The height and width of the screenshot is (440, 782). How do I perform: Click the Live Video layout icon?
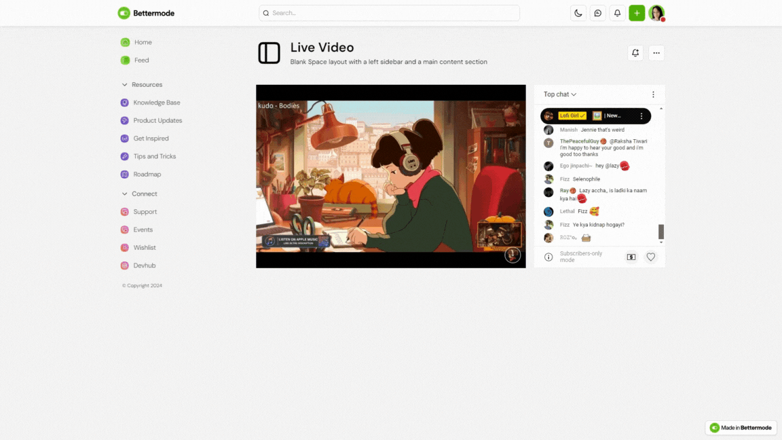(x=269, y=53)
